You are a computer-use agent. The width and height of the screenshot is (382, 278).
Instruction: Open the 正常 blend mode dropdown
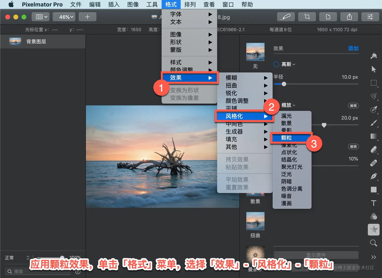(17, 258)
